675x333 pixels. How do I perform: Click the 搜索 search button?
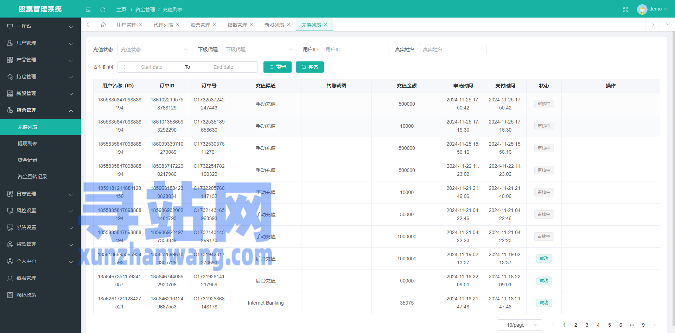pyautogui.click(x=310, y=67)
